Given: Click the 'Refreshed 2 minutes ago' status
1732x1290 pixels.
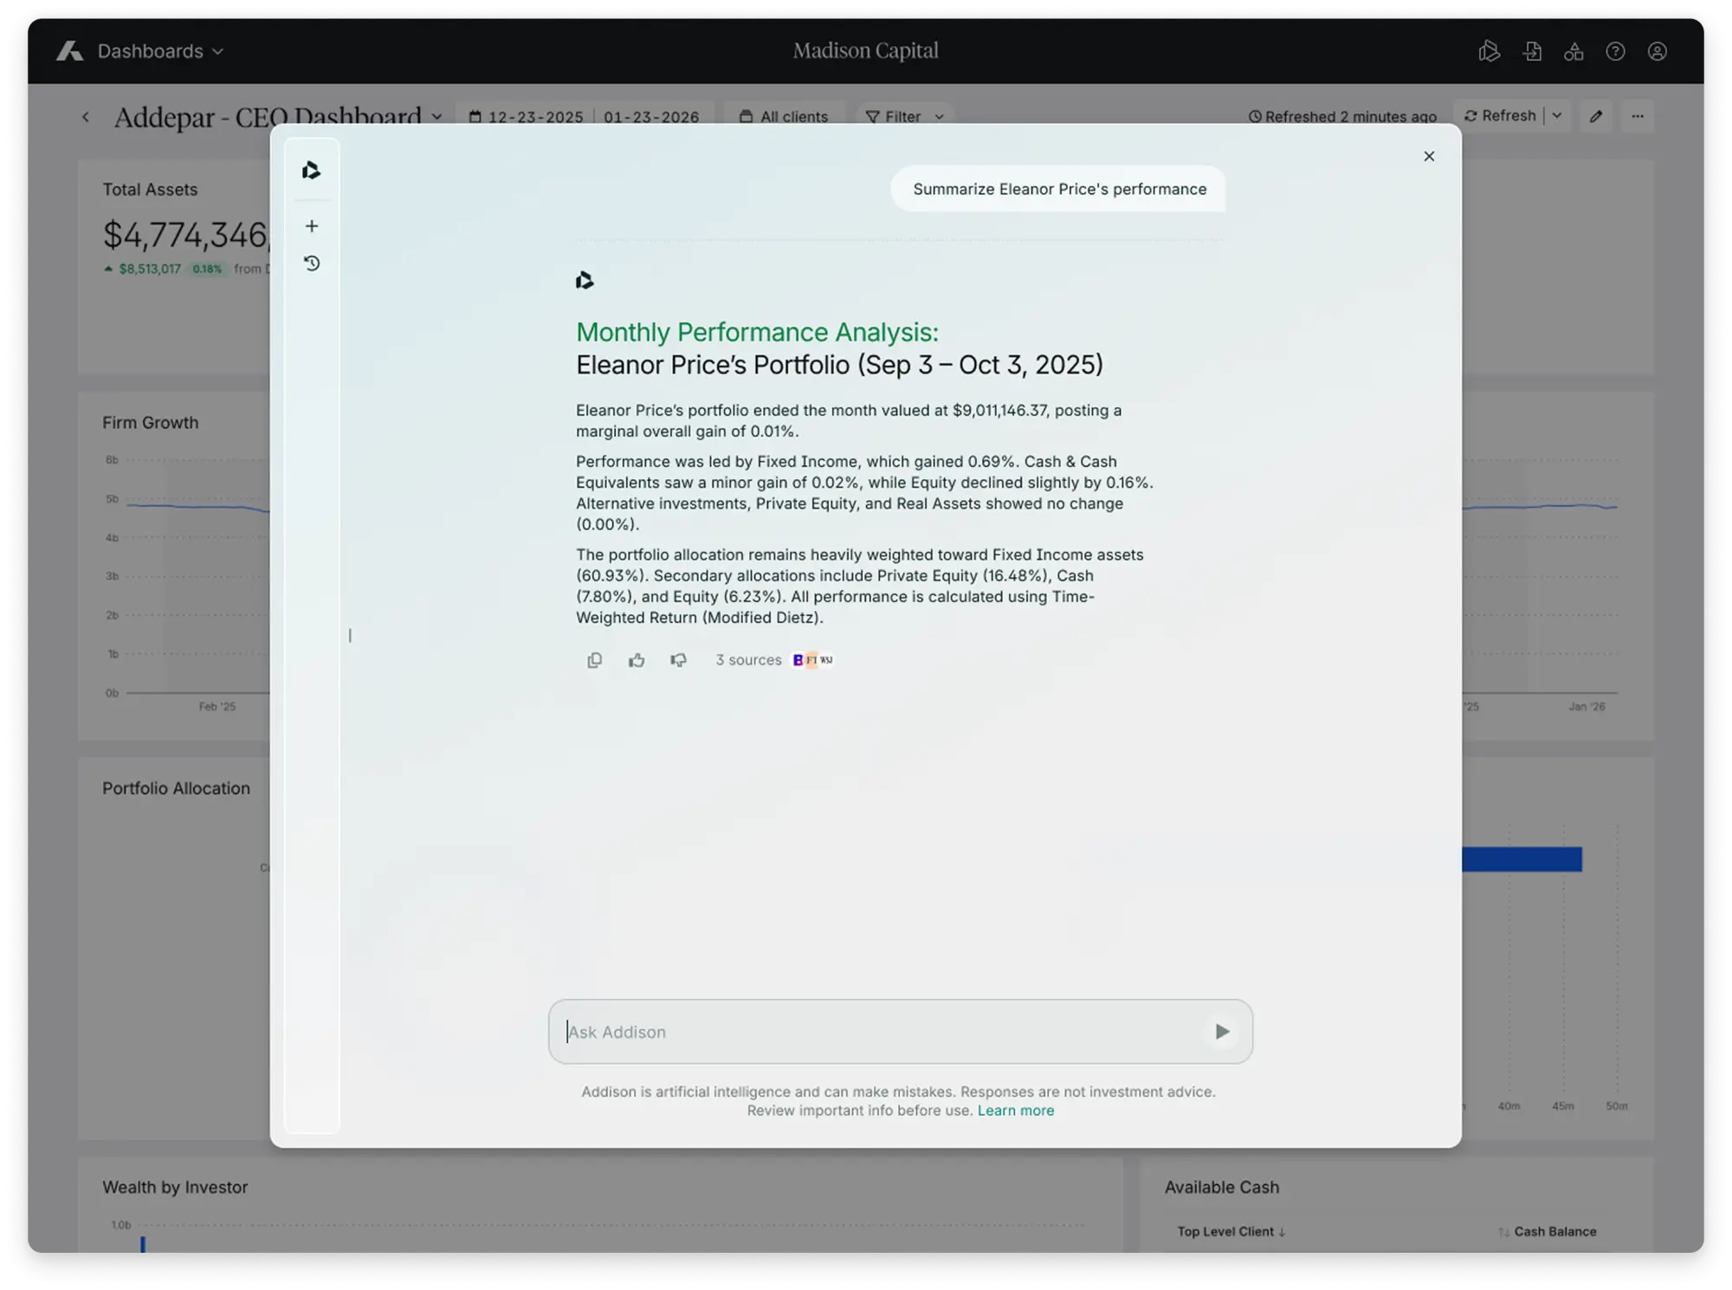Looking at the screenshot, I should pos(1341,117).
